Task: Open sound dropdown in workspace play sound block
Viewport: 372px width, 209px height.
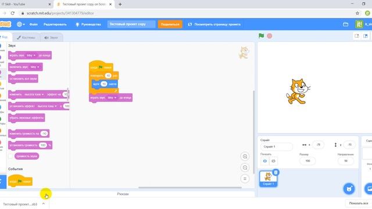Action: 112,98
